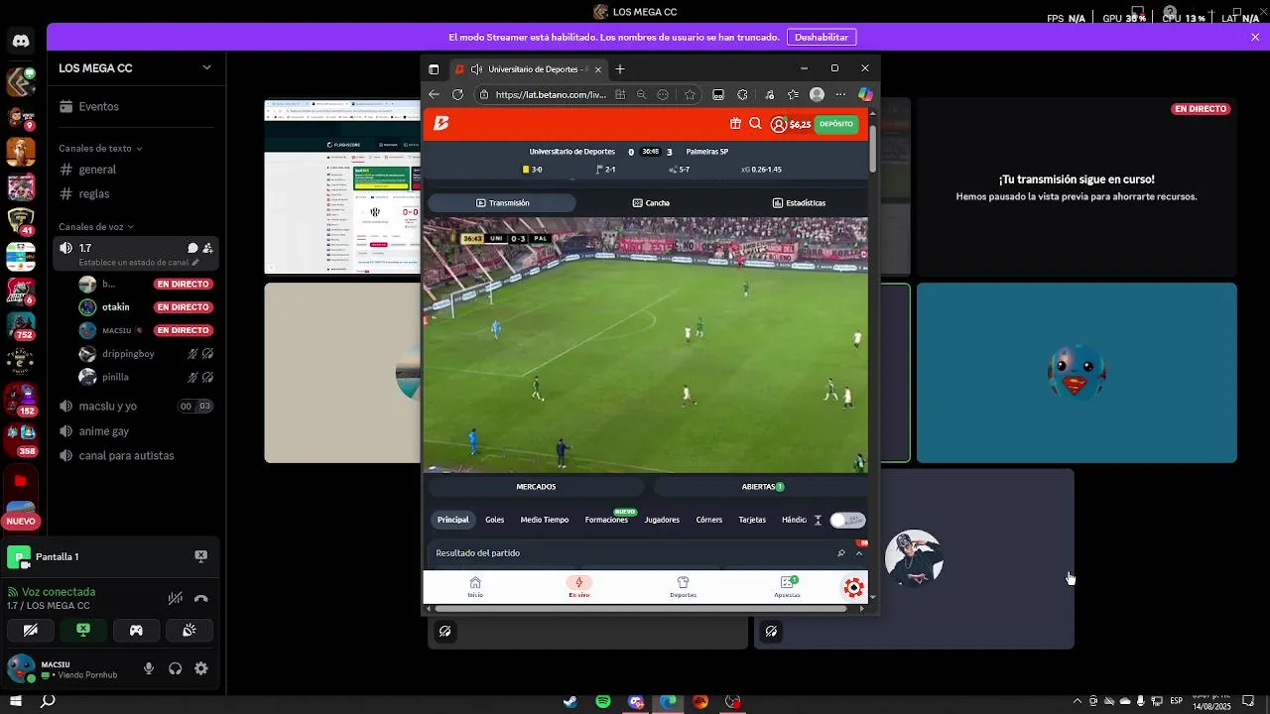
Task: Click the Betano logo in site header
Action: (x=442, y=123)
